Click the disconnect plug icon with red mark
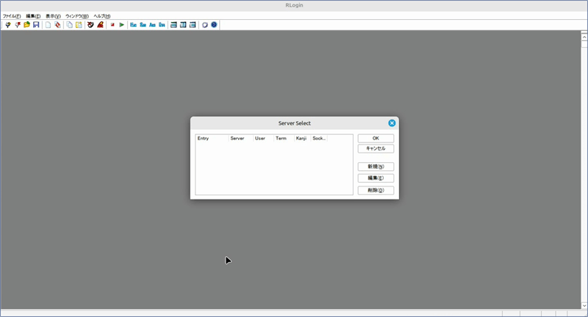 pos(17,25)
